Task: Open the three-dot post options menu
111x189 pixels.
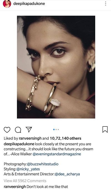Action: pyautogui.click(x=106, y=4)
